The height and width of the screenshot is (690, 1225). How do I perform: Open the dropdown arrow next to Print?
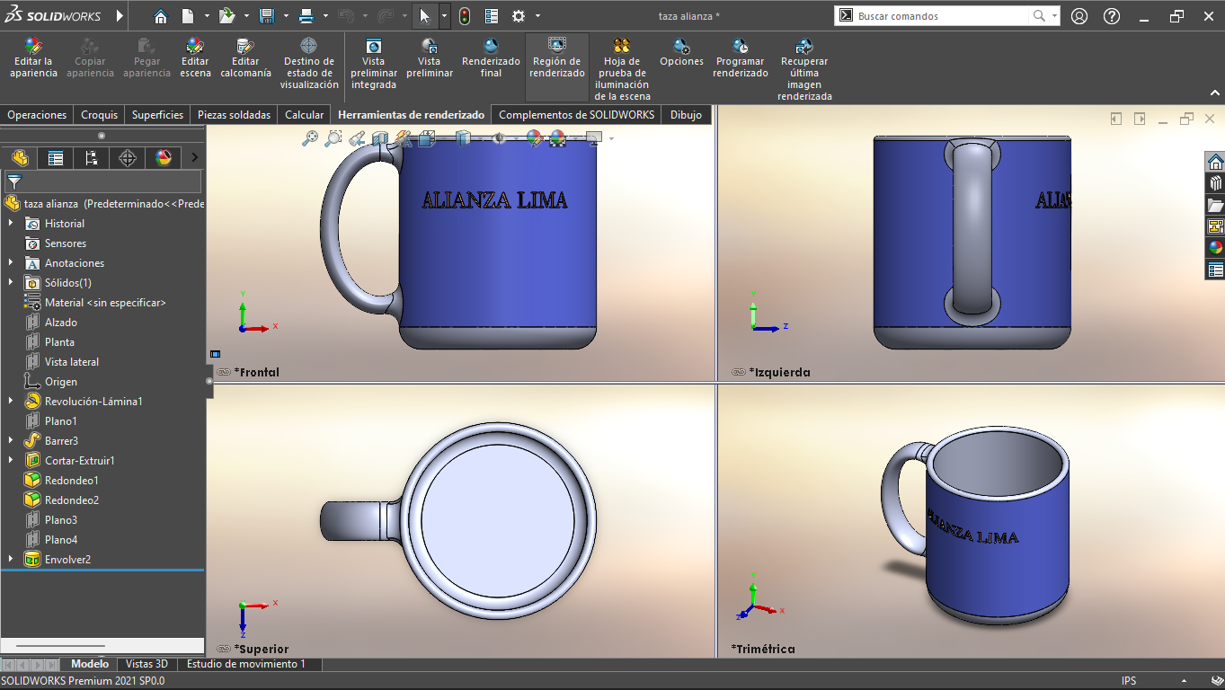pyautogui.click(x=324, y=16)
